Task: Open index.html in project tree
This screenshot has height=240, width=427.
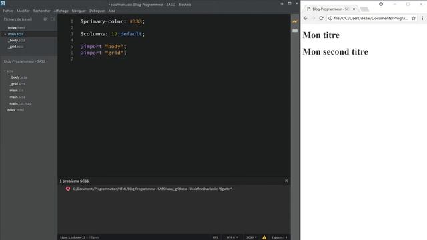Action: pyautogui.click(x=15, y=110)
